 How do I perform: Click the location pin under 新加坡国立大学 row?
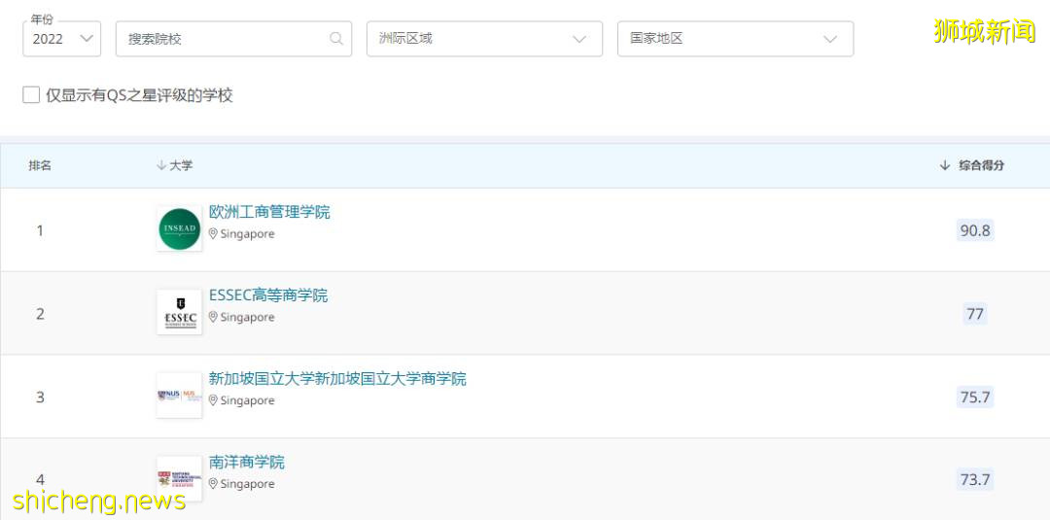point(213,400)
